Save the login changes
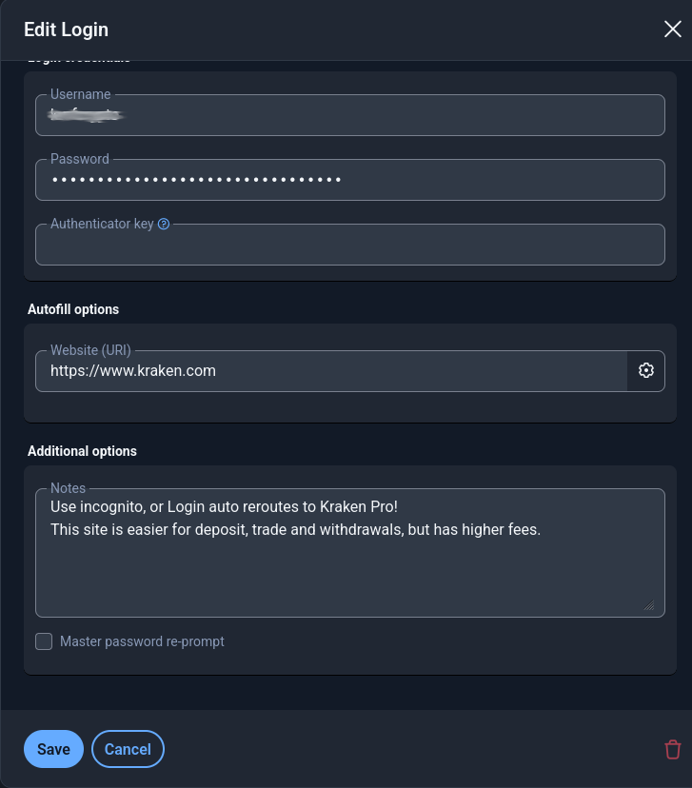This screenshot has width=692, height=788. 53,749
